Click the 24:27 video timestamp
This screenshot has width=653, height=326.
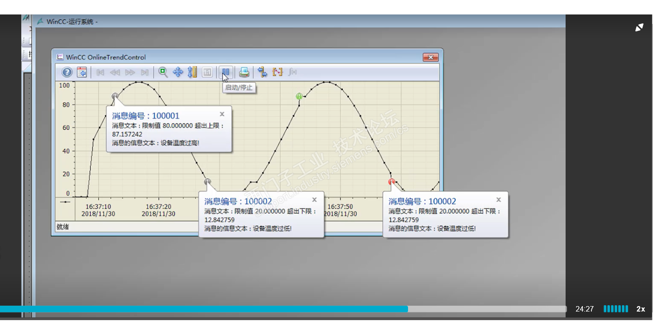[x=584, y=309]
